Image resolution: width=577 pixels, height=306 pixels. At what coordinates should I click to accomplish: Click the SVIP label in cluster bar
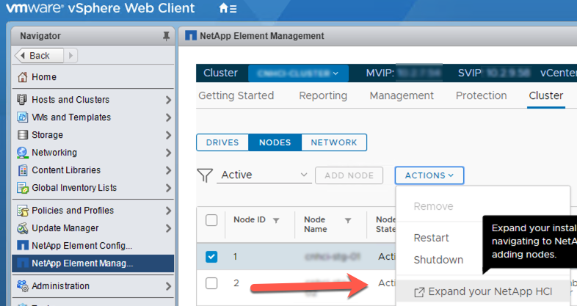pos(469,73)
